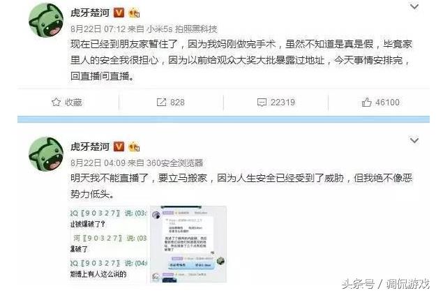The image size is (436, 293).
Task: Click the yellow member badge on first post
Action: (x=134, y=13)
